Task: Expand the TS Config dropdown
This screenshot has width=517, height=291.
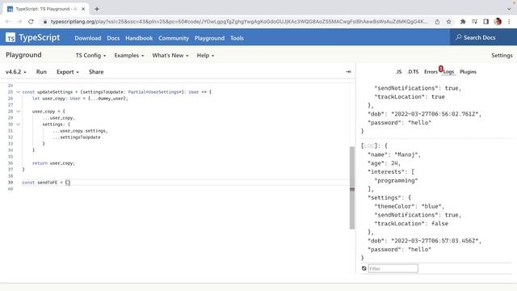Action: [90, 56]
